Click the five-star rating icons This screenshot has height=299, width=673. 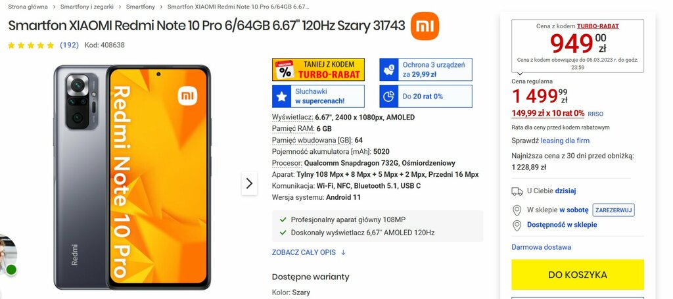[31, 45]
